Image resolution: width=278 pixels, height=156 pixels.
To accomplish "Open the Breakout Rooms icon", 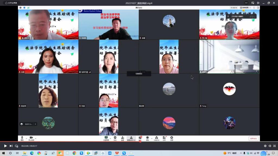I will tap(157, 138).
